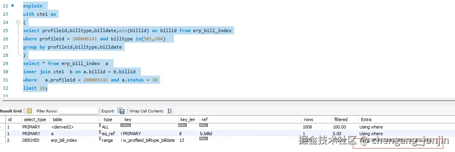455x152 pixels.
Task: Click the 'inner join cte1' line
Action: click(x=79, y=72)
